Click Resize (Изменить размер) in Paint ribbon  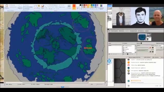tap(28, 7)
